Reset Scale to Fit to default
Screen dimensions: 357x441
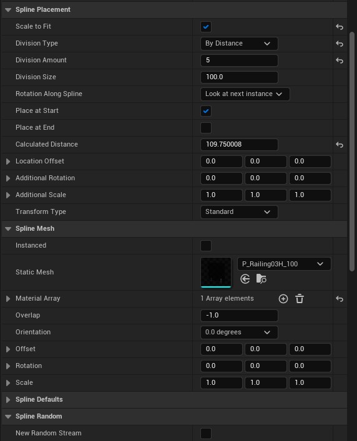340,27
